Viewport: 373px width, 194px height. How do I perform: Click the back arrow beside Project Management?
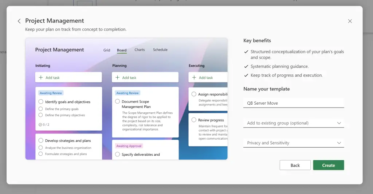click(19, 21)
